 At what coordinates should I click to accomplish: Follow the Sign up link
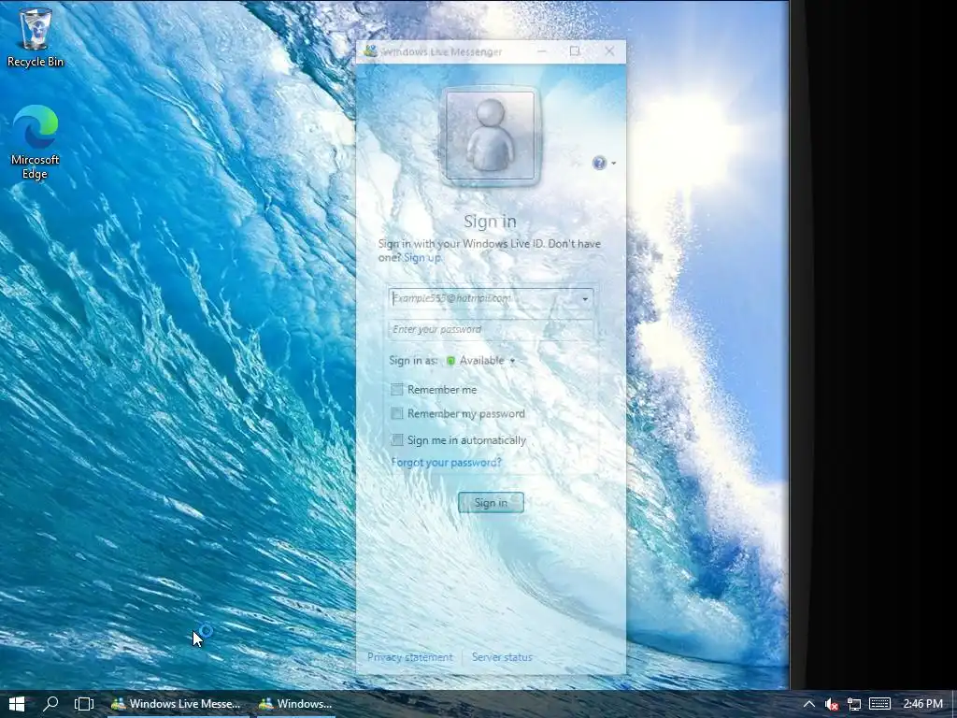click(421, 257)
